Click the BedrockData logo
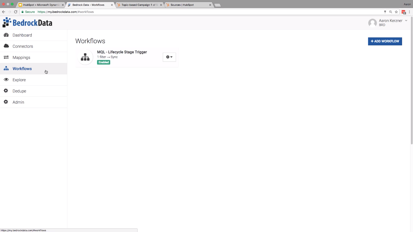This screenshot has height=232, width=413. point(27,23)
